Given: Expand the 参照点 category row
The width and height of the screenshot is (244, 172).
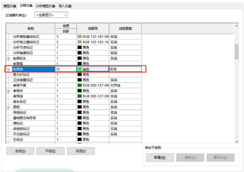Looking at the screenshot, I should (8, 91).
